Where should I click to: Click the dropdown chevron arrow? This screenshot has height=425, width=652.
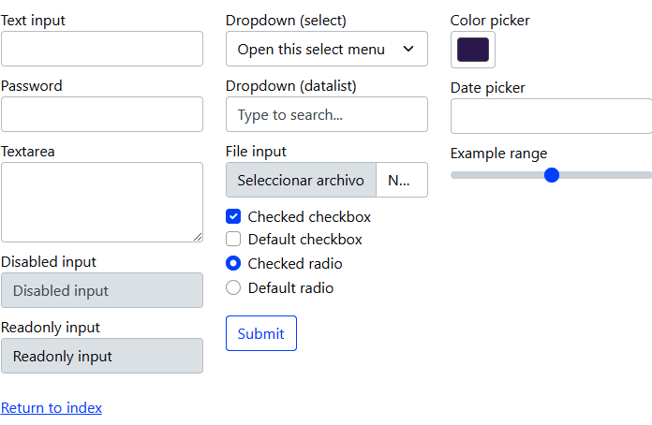(x=408, y=50)
